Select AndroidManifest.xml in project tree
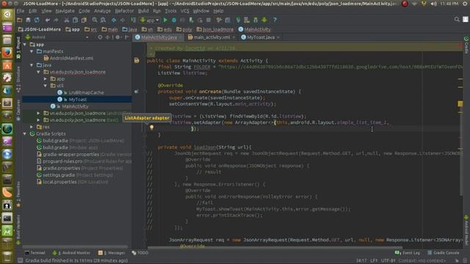The width and height of the screenshot is (470, 264). point(71,58)
